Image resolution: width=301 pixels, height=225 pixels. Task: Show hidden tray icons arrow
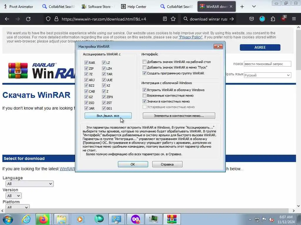[250, 219]
